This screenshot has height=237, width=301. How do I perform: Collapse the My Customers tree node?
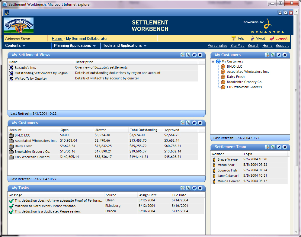tap(213, 61)
